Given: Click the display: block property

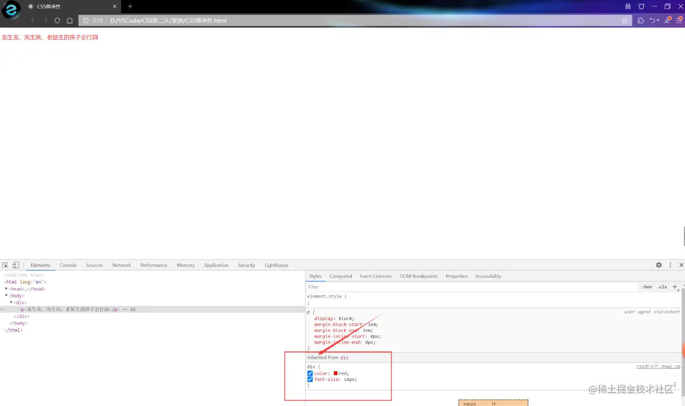Looking at the screenshot, I should [x=334, y=319].
